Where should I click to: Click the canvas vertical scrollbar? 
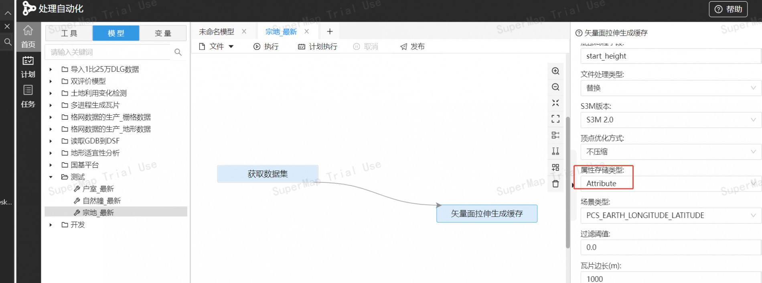(x=567, y=181)
